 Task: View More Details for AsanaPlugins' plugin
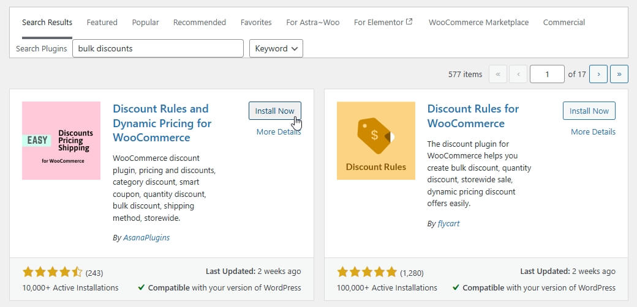coord(279,132)
